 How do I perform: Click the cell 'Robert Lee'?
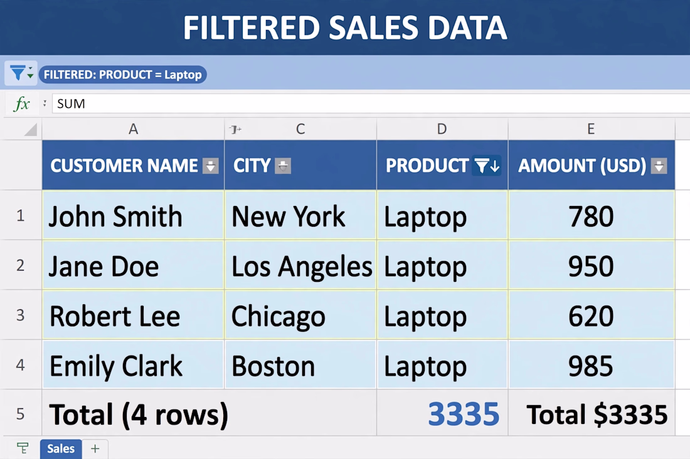[134, 314]
